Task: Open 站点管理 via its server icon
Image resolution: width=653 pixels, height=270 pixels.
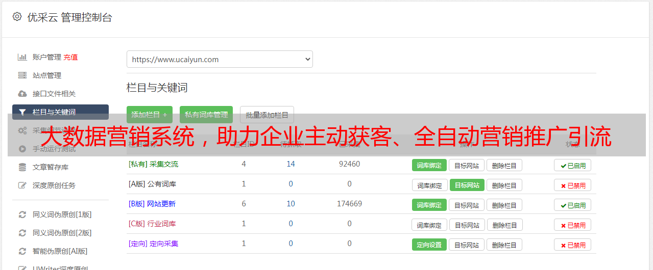Action: click(22, 75)
